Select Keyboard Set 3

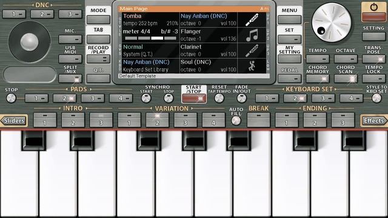tap(323, 98)
